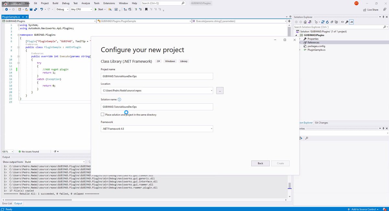Click Switch Views icon in Solution Explorer
Image resolution: width=389 pixels, height=211 pixels.
(310, 22)
